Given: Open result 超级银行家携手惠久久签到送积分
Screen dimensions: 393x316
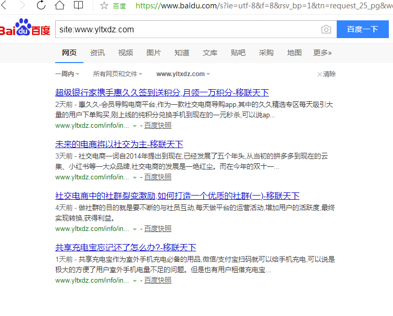Looking at the screenshot, I should (162, 92).
